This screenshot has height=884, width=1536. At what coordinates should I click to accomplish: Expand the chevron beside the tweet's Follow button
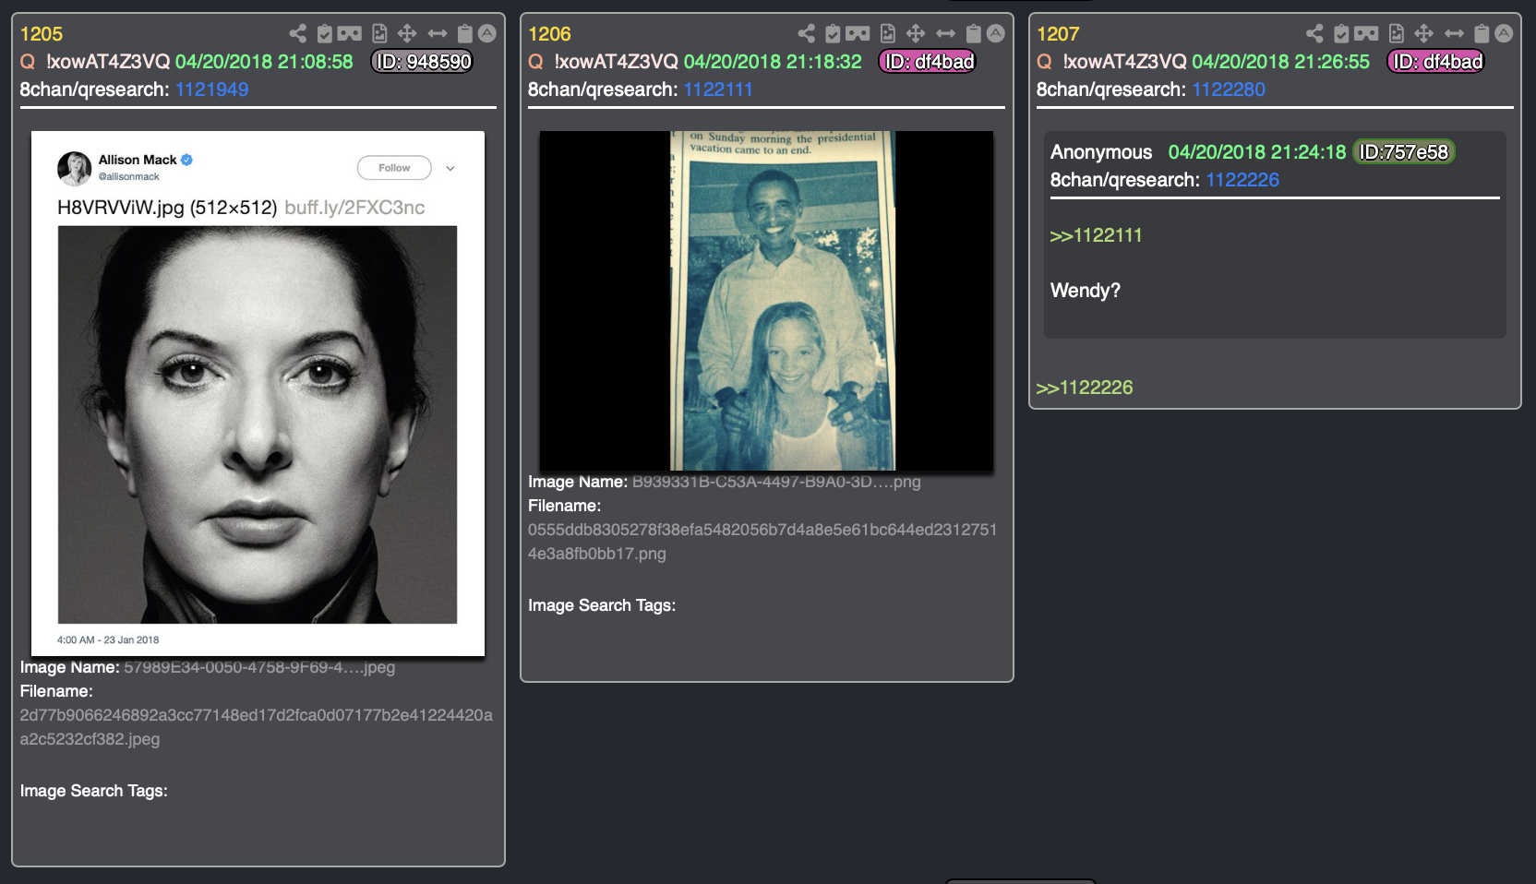[450, 168]
